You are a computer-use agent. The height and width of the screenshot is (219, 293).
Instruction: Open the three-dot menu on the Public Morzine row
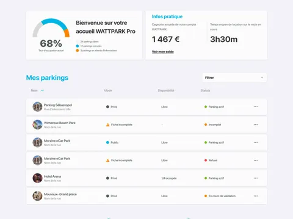[256, 142]
